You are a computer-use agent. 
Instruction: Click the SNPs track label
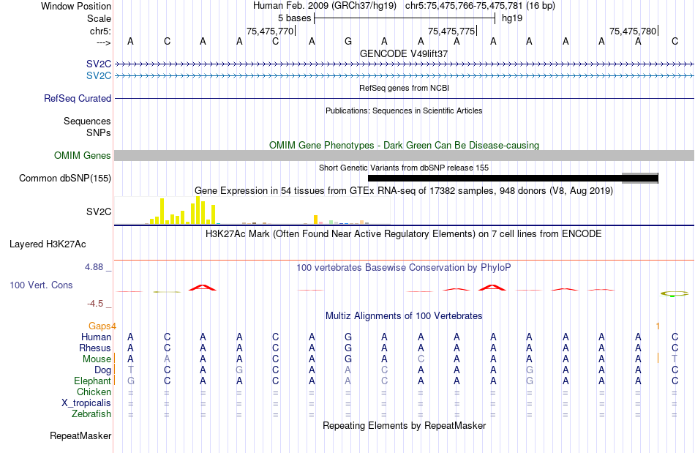coord(99,132)
